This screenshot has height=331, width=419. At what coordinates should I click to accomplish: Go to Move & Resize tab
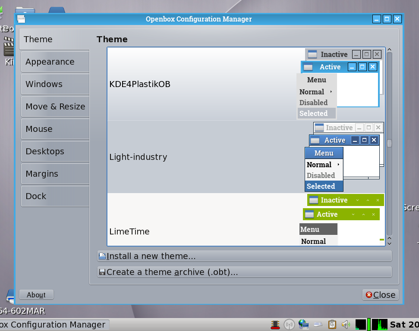pos(55,106)
